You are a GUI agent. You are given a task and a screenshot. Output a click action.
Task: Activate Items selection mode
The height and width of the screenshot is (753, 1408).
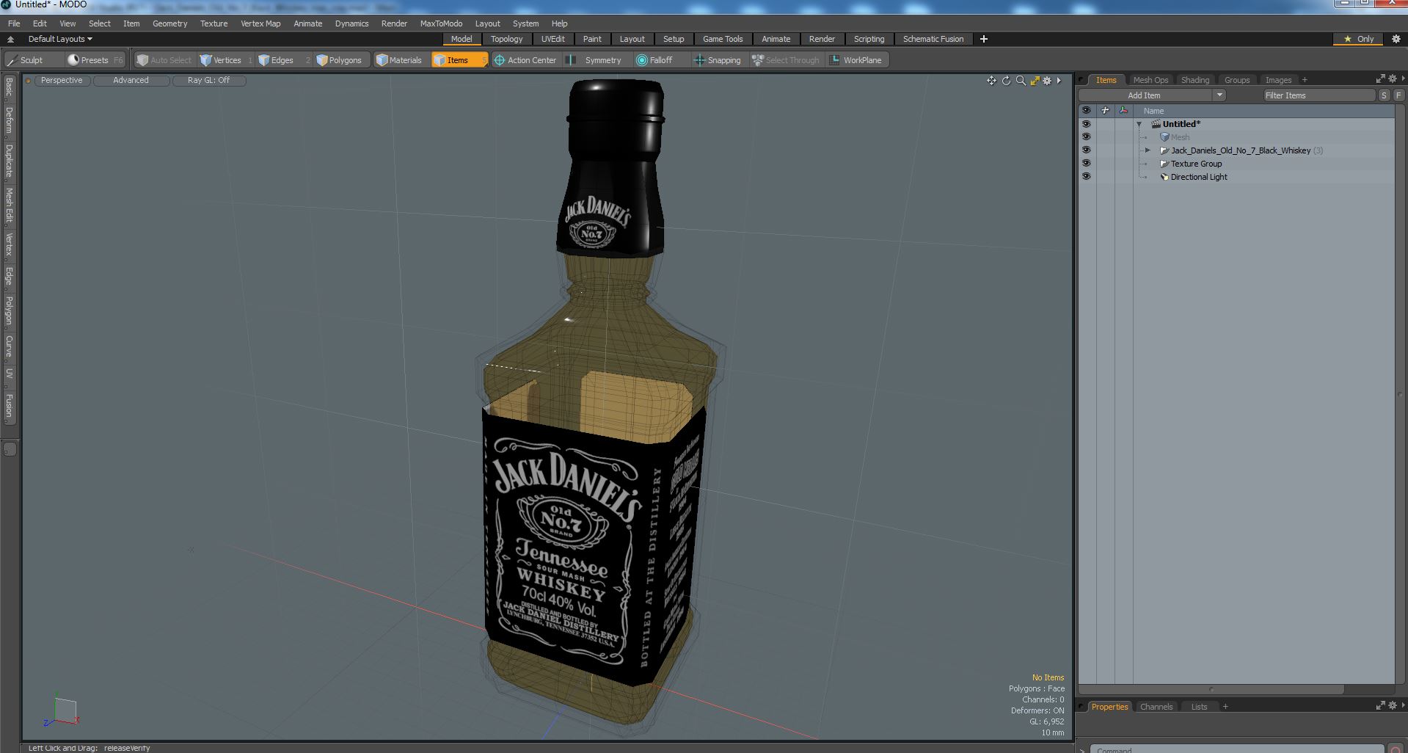pyautogui.click(x=459, y=60)
